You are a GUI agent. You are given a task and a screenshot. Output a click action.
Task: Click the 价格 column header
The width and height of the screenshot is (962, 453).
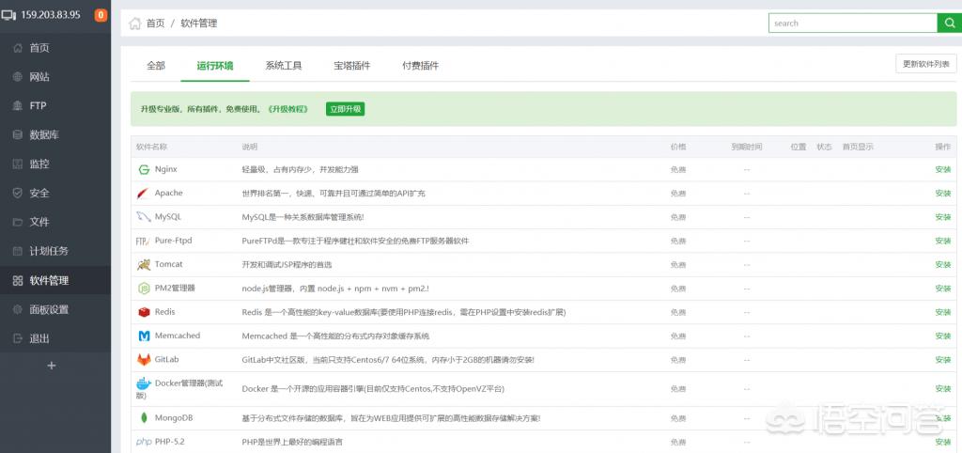point(678,148)
